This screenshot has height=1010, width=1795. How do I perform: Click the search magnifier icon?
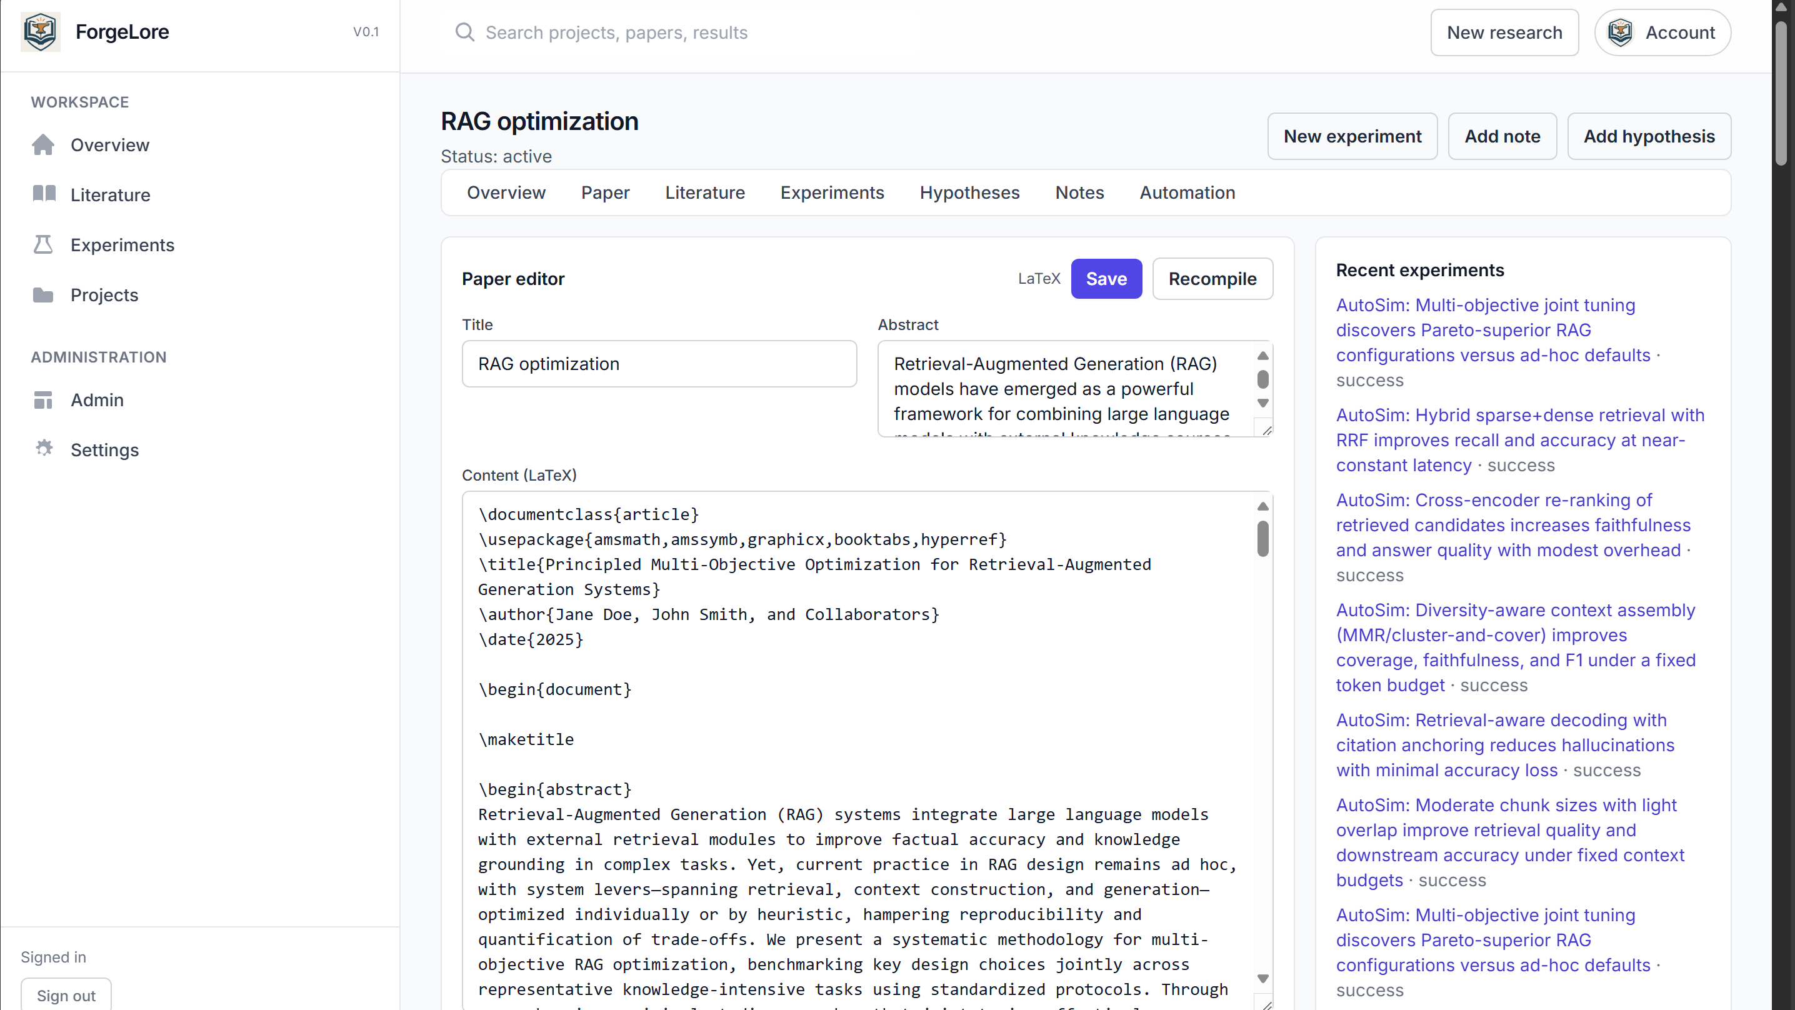coord(465,32)
